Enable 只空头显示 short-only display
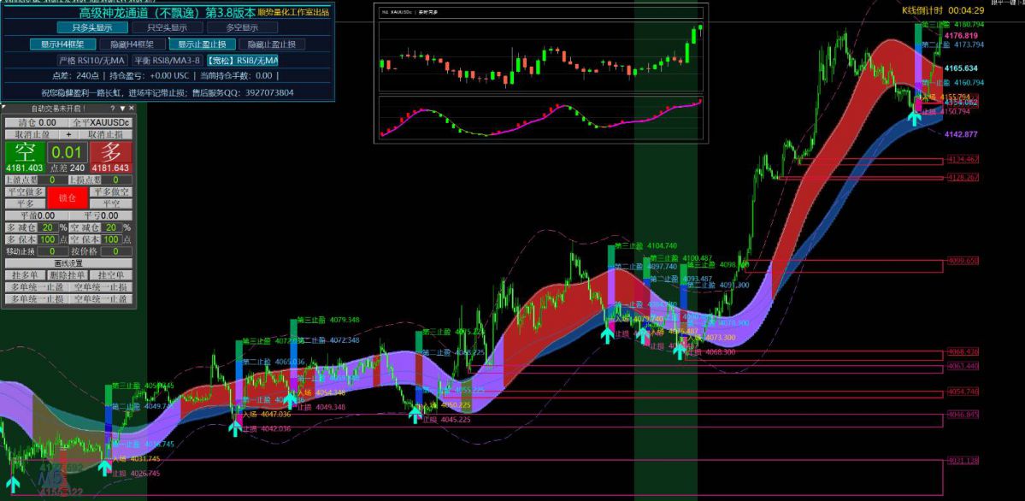 pos(167,27)
